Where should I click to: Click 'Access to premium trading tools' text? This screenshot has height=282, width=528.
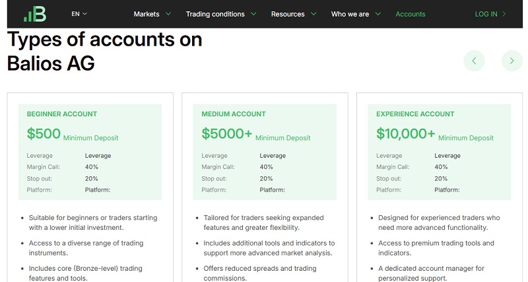[x=436, y=248]
